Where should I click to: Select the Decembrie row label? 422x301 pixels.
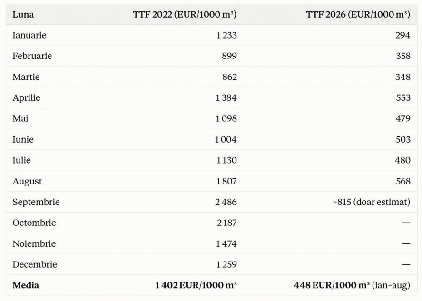pyautogui.click(x=35, y=264)
